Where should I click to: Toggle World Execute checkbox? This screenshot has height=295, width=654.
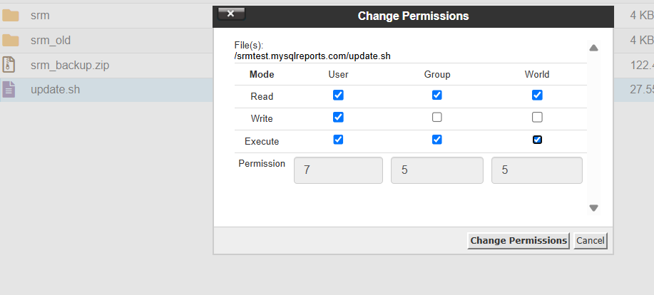pyautogui.click(x=537, y=140)
